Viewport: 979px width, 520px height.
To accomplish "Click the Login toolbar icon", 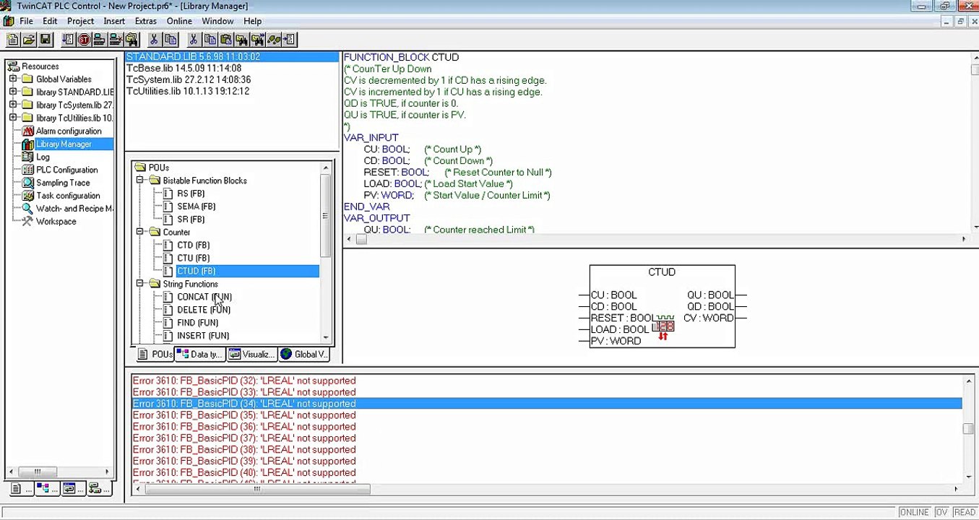I will coord(100,40).
